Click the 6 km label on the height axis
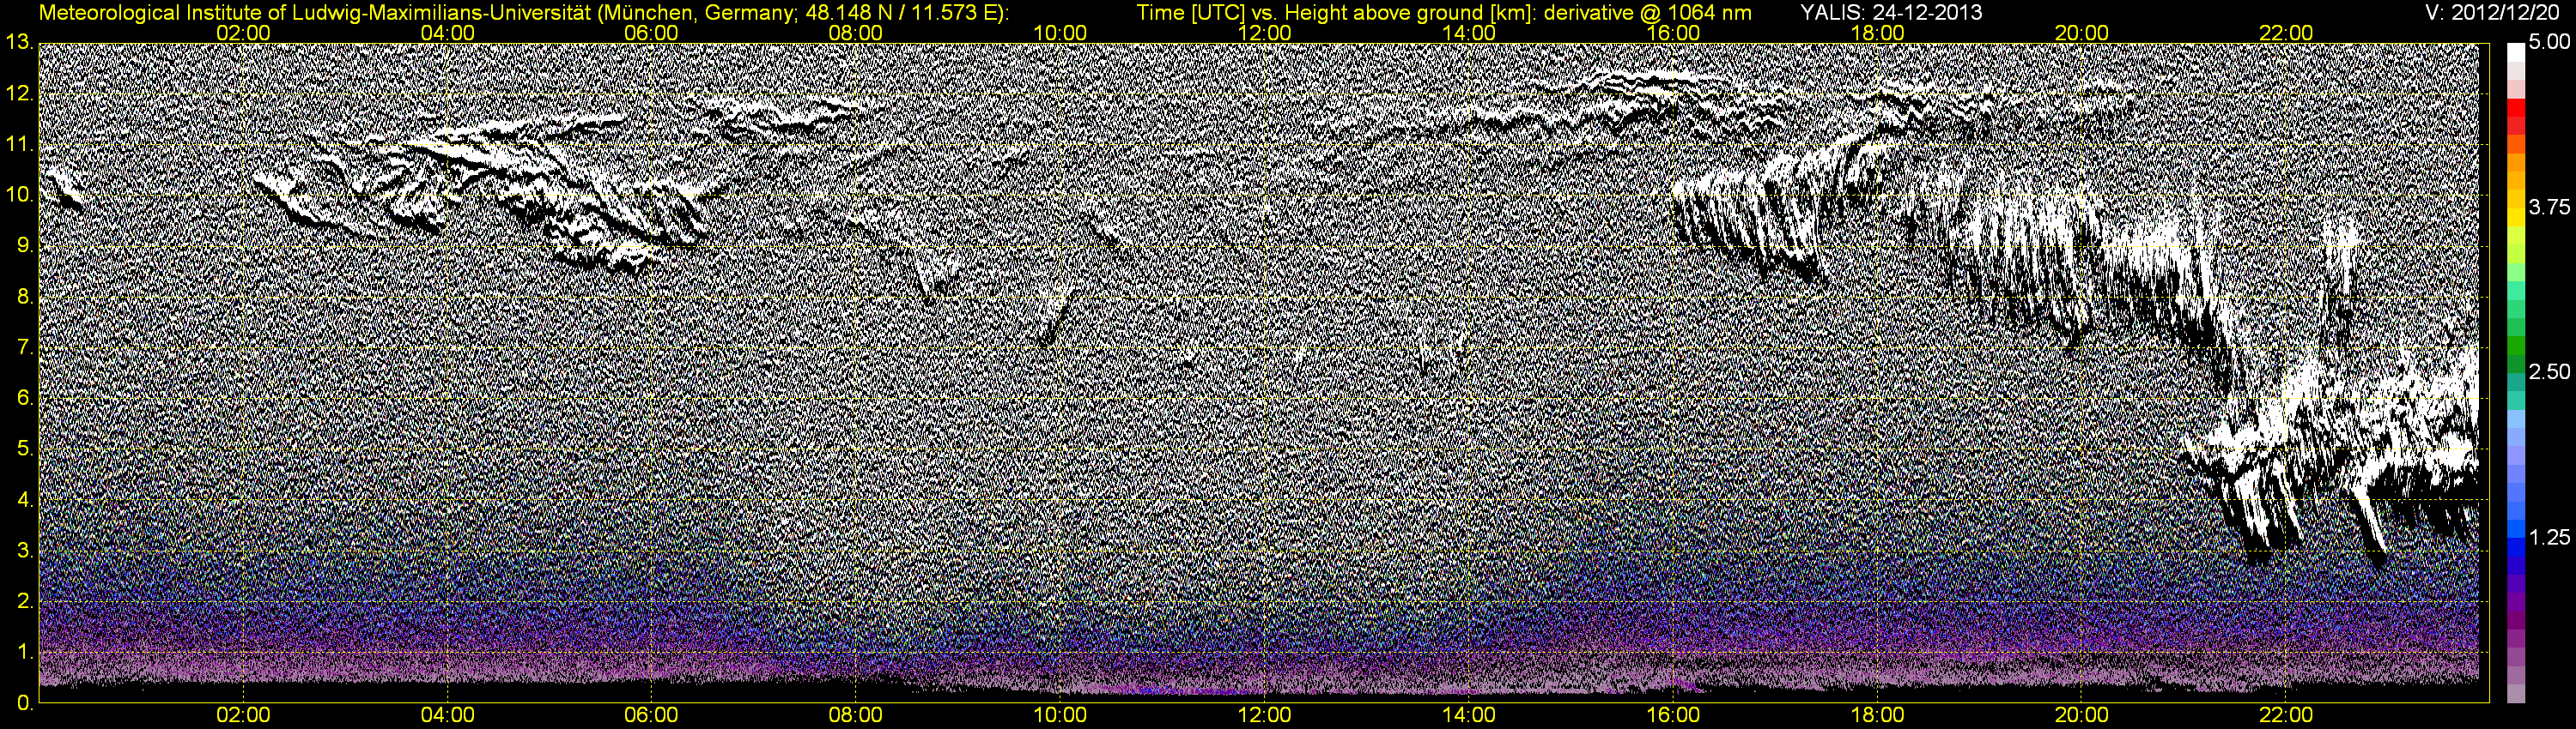Viewport: 2576px width, 729px height. pyautogui.click(x=25, y=399)
